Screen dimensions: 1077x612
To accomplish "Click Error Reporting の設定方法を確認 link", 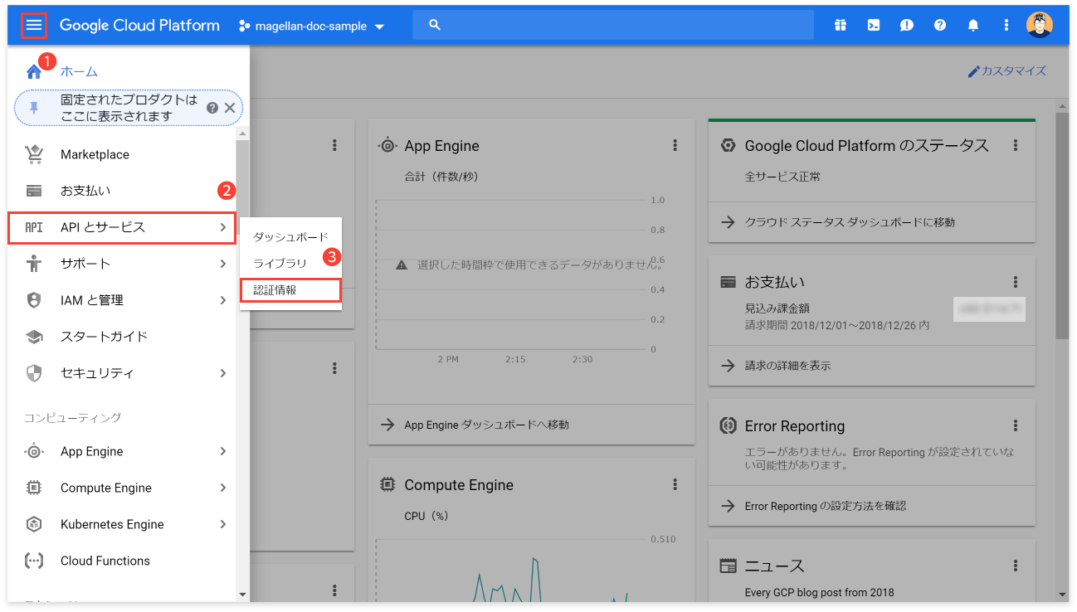I will tap(826, 506).
